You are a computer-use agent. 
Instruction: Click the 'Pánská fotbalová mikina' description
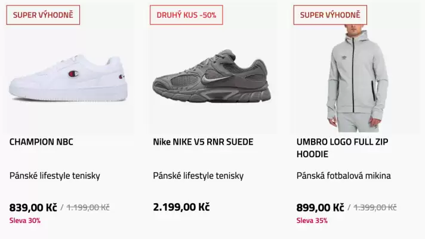(x=343, y=176)
